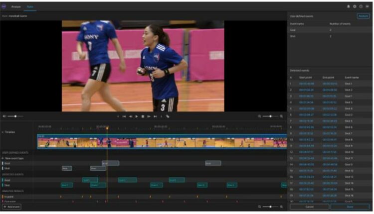Click zoom-in magnifier beside video zoom slider

coord(281,116)
